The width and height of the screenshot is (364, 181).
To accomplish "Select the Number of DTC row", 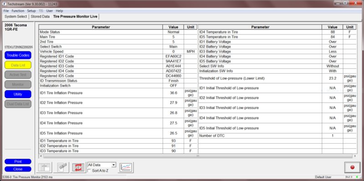I will pyautogui.click(x=277, y=136).
